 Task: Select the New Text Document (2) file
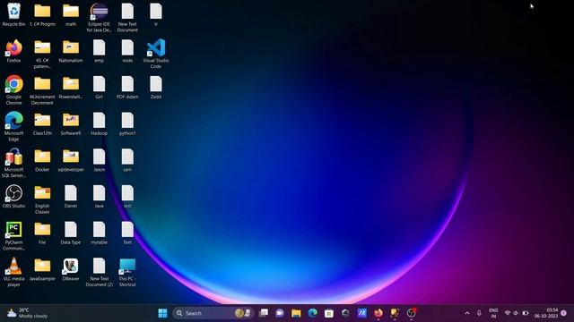99,272
